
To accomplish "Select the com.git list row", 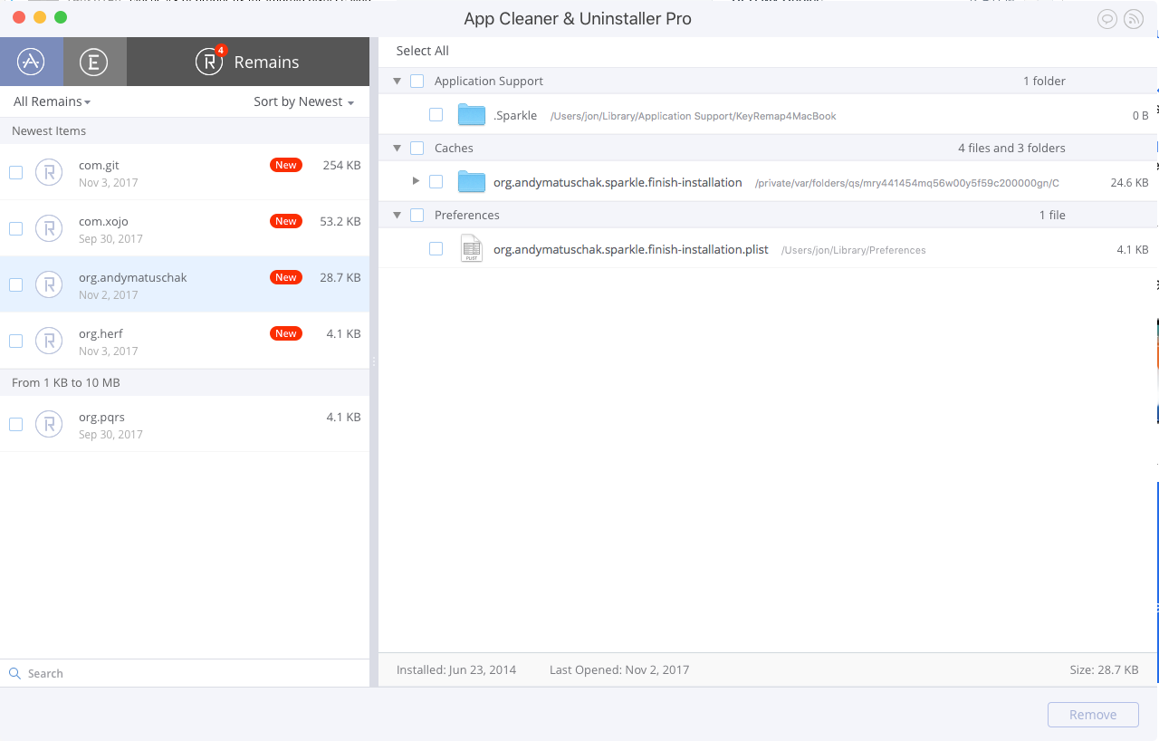I will tap(185, 172).
